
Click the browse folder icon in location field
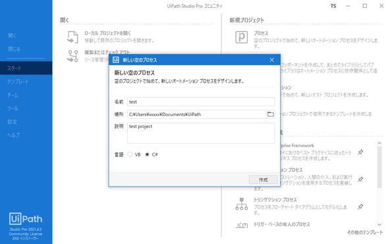271,114
